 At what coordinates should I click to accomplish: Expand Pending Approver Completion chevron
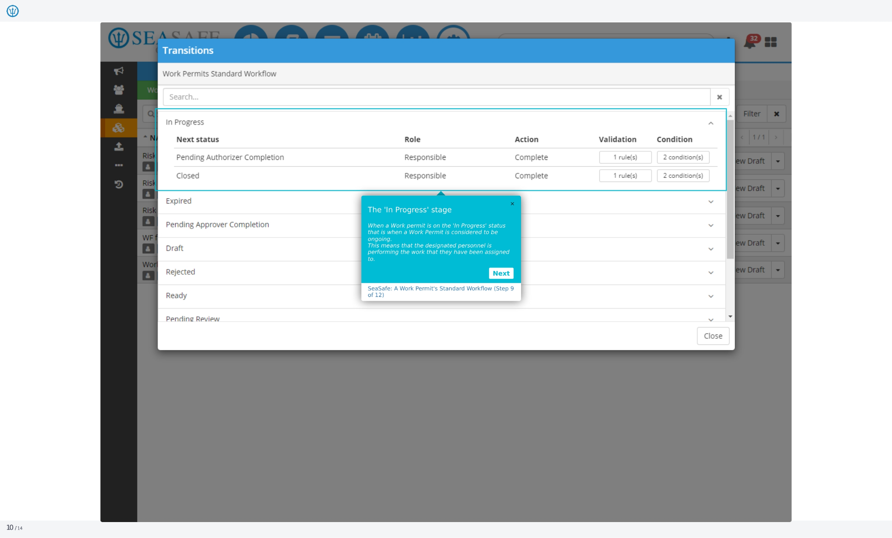pyautogui.click(x=711, y=226)
